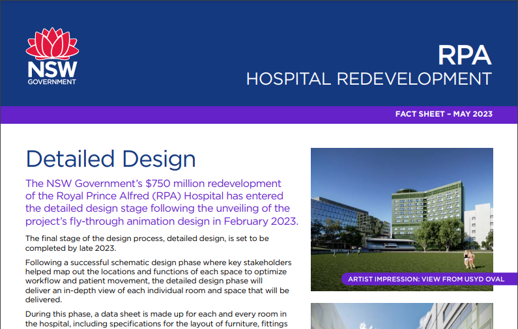Click line 'deliver an in-depth view of each individual room'
The image size is (518, 329).
157,291
